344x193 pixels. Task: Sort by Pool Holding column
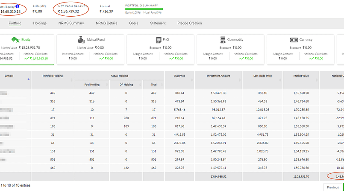[92, 85]
